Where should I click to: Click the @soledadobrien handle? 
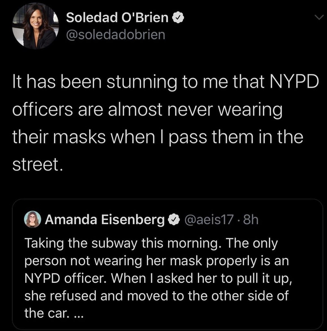116,35
